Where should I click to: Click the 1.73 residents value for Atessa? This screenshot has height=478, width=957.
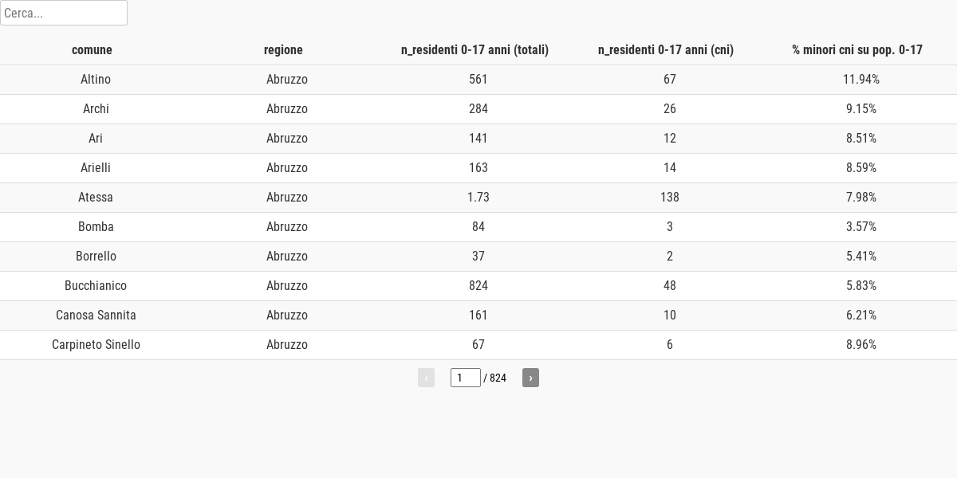pyautogui.click(x=478, y=198)
